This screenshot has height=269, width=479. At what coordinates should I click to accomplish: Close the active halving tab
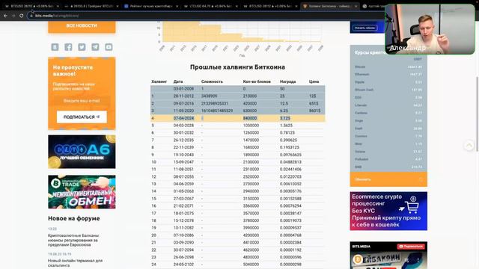coord(356,6)
